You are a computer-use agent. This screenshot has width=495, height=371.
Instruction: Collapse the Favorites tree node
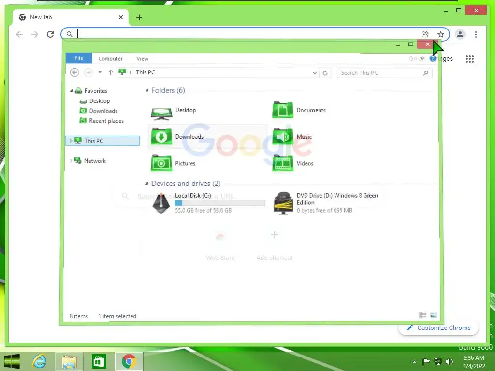[72, 91]
